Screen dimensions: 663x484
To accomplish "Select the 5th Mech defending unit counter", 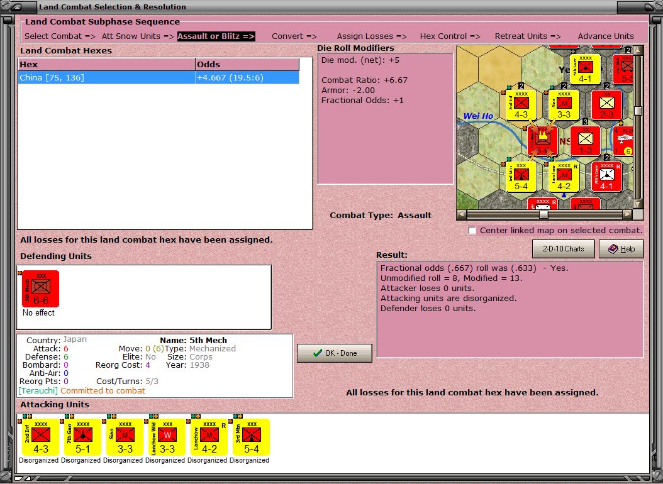I will point(41,289).
